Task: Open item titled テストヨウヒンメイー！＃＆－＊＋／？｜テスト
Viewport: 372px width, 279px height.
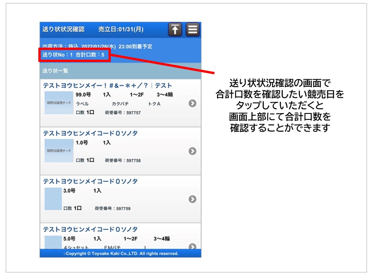Action: pyautogui.click(x=107, y=86)
